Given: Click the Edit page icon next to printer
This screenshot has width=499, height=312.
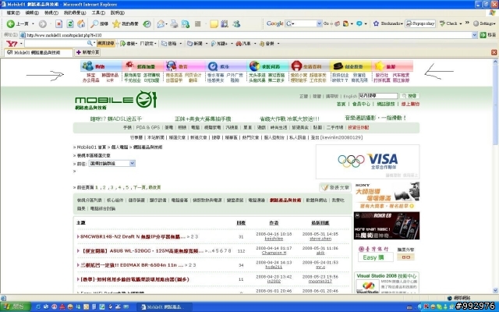Looking at the screenshot, I should (186, 24).
